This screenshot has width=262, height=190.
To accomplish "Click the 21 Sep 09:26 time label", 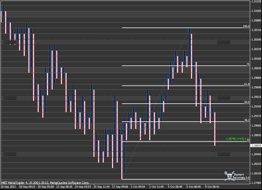I will click(64, 187).
